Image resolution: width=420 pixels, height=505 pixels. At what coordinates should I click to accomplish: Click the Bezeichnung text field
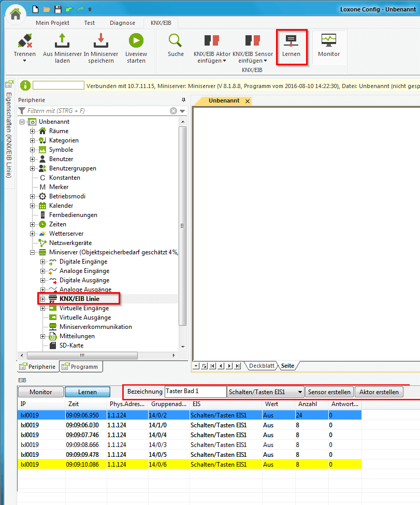tap(195, 392)
